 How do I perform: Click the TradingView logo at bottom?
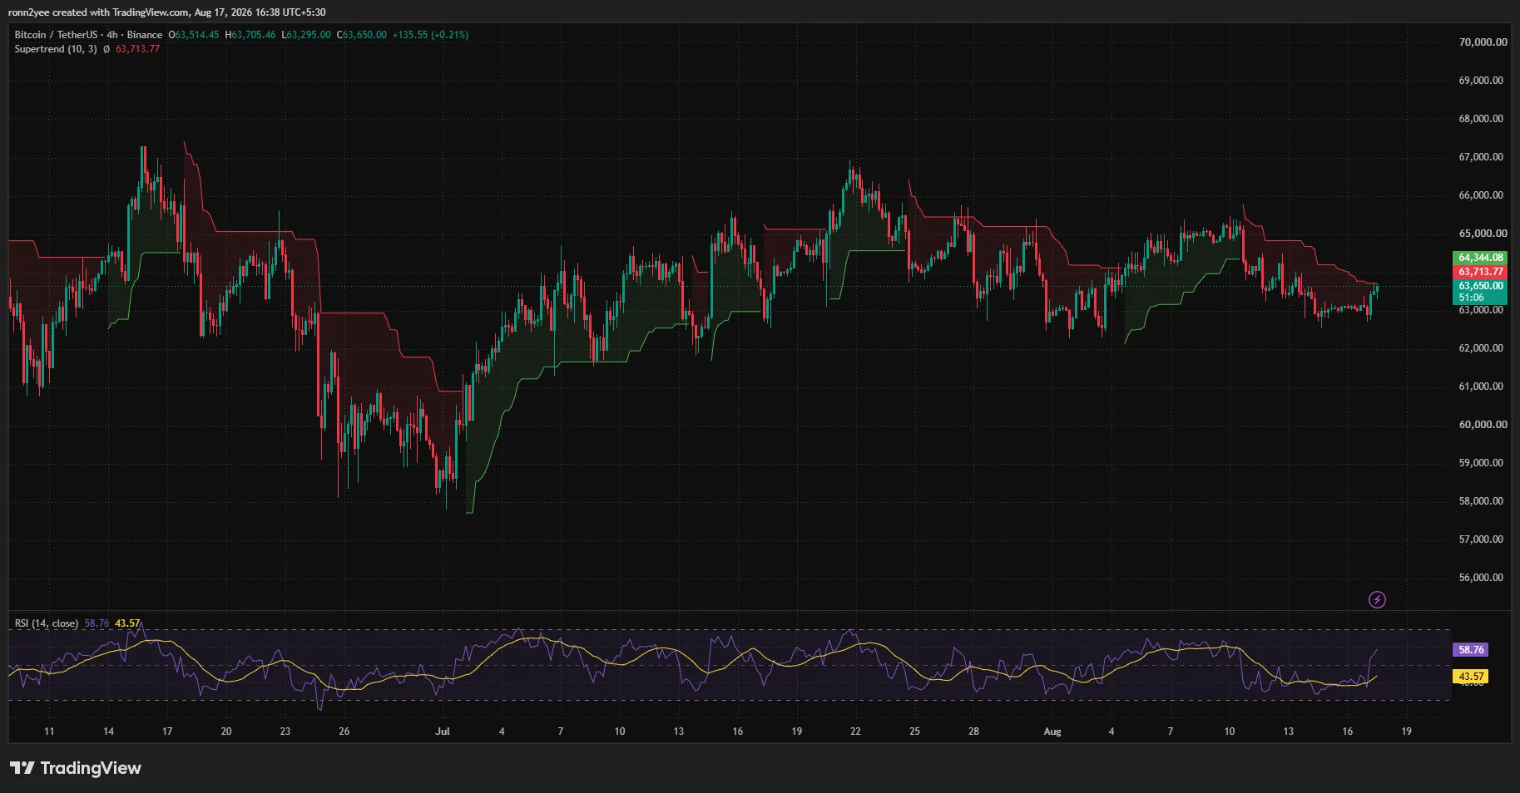pos(76,768)
